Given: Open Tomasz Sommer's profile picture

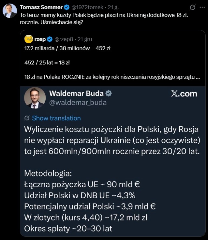Looking at the screenshot, I should click(10, 11).
